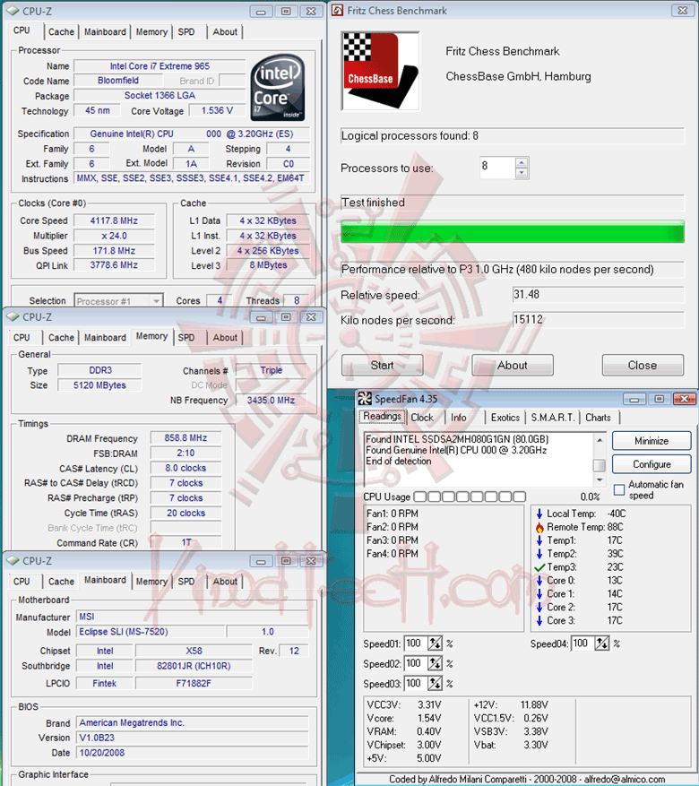
Task: Click the Temp1 blue down-arrow icon
Action: pyautogui.click(x=539, y=540)
